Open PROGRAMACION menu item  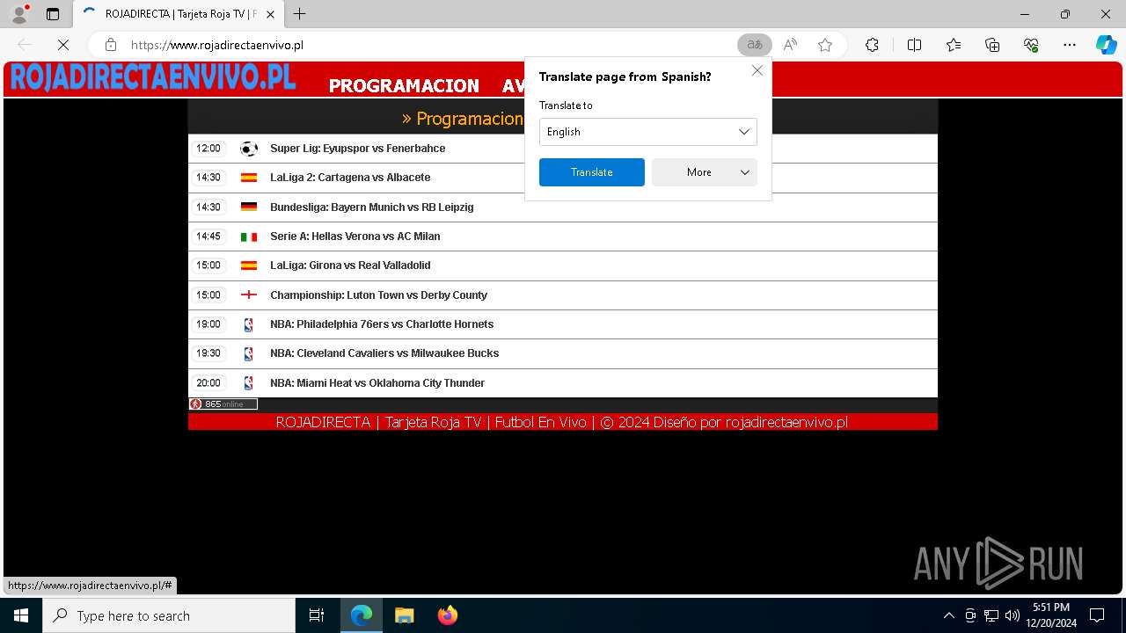click(404, 86)
